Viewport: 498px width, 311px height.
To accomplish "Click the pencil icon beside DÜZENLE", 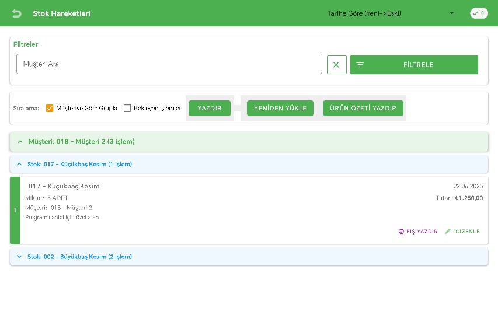I will [x=448, y=232].
